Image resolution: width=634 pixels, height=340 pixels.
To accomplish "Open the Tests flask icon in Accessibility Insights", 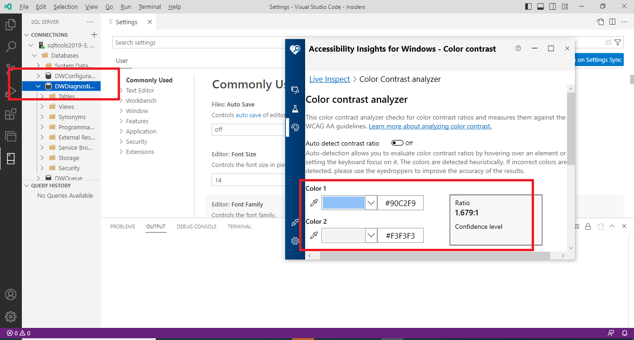I will (x=295, y=109).
